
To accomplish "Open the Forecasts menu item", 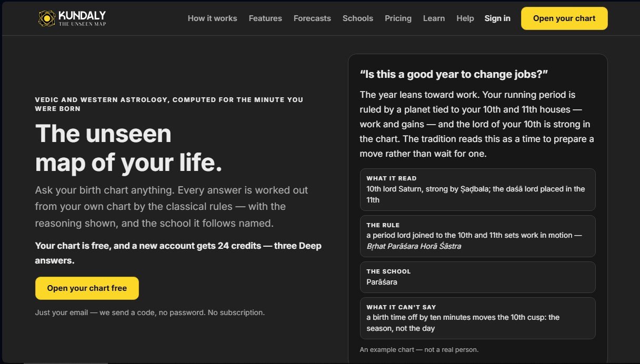I will click(x=312, y=18).
